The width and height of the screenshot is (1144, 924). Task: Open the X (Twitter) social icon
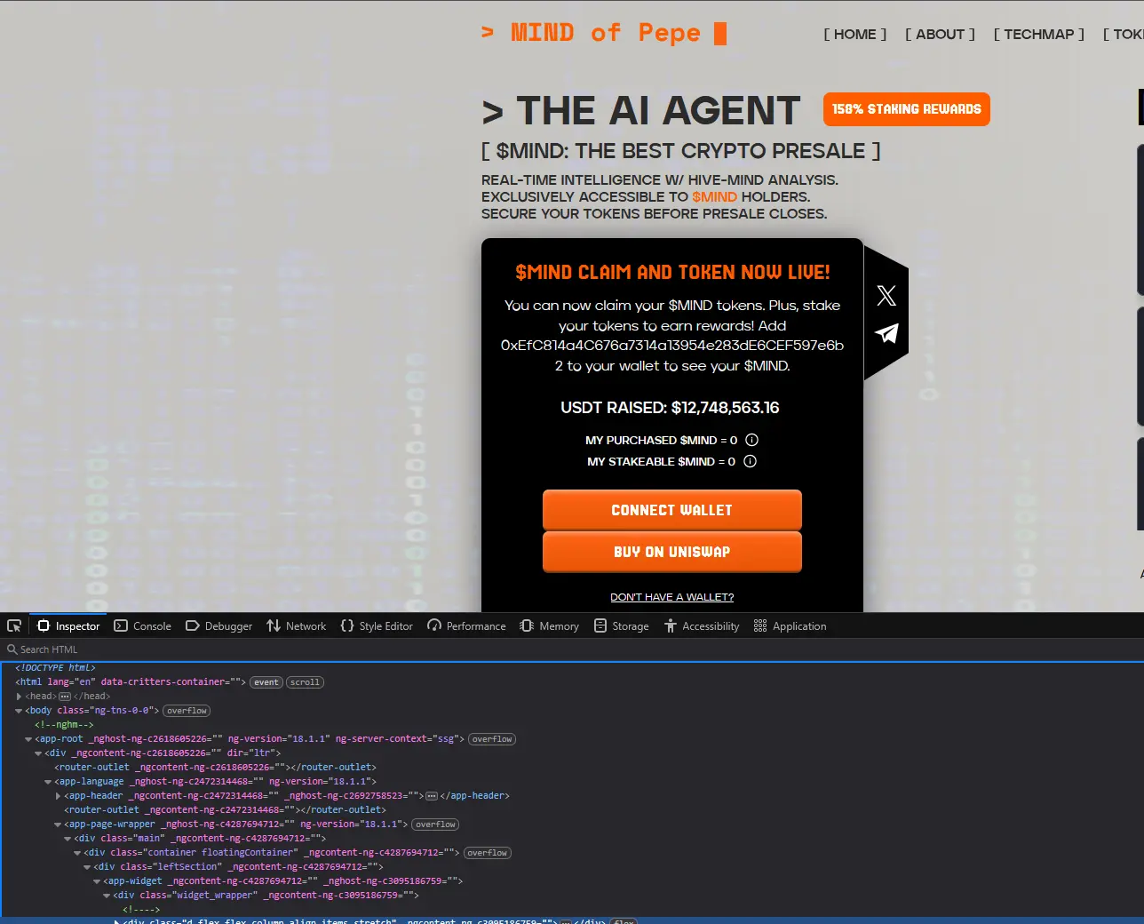pos(886,296)
